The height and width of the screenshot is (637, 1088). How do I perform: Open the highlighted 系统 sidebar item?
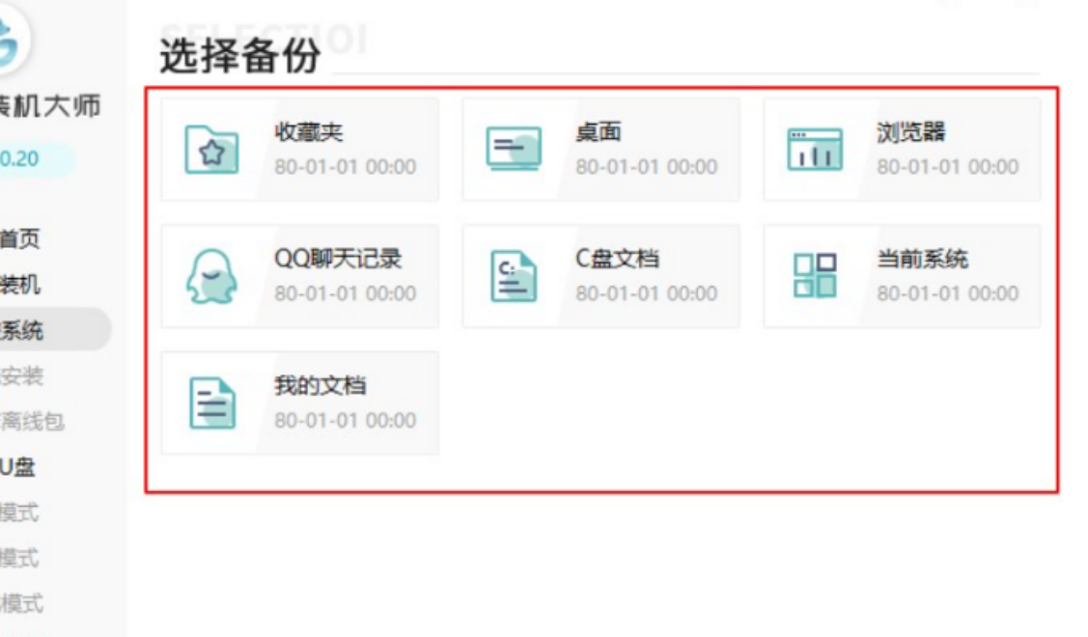pyautogui.click(x=54, y=330)
